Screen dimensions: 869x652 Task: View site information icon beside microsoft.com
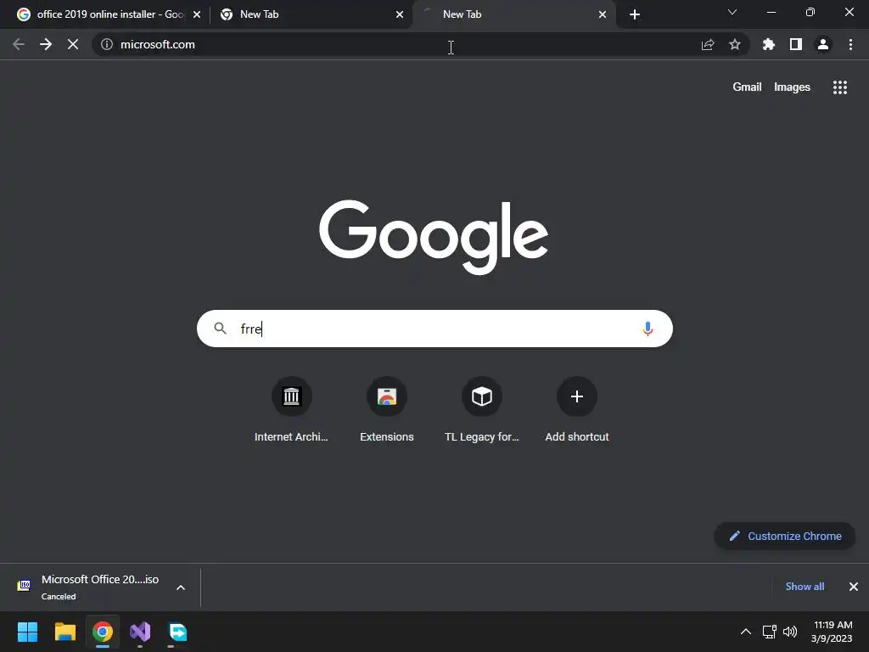pyautogui.click(x=107, y=44)
